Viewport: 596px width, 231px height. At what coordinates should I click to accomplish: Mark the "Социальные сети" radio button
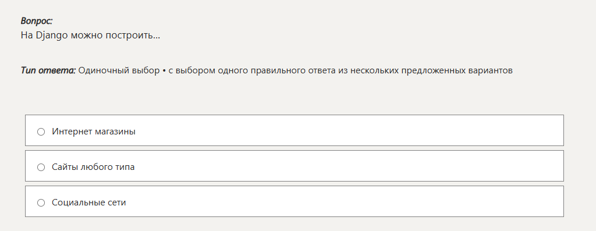(41, 203)
